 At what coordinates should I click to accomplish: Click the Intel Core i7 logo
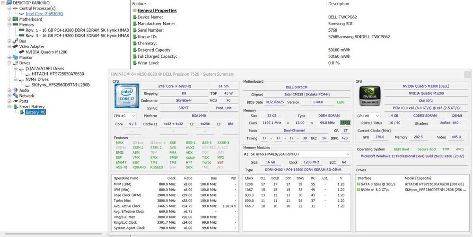[x=127, y=96]
